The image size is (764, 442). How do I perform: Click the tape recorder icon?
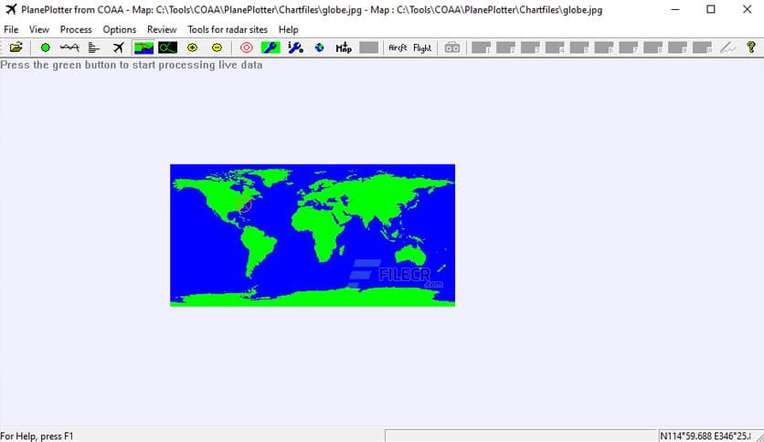point(452,47)
